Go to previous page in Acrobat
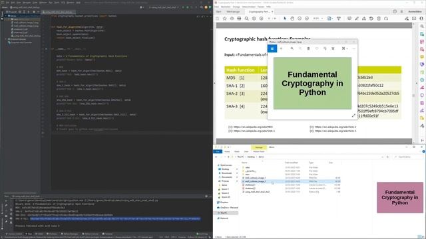426x239 pixels. click(x=254, y=19)
